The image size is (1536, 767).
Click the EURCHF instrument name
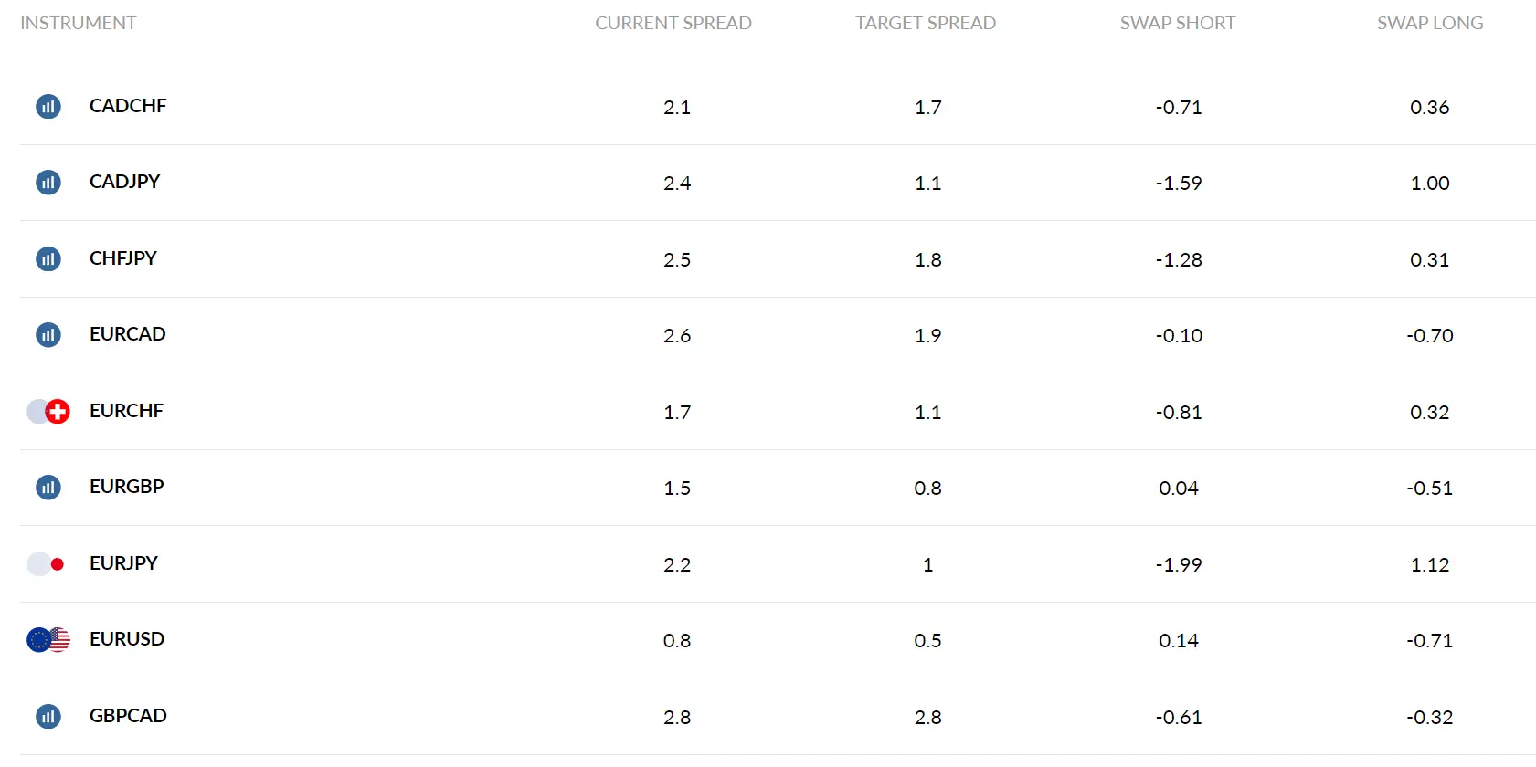click(126, 411)
